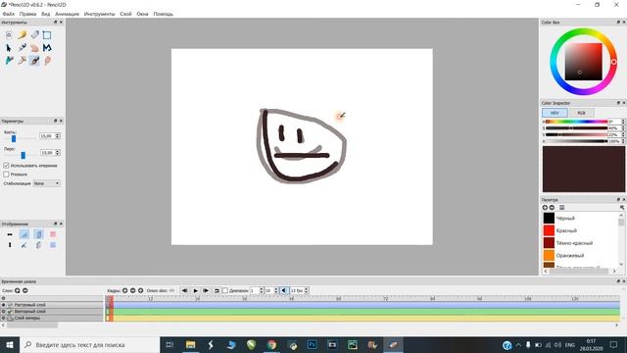Remove the selected color from the palette
Viewport: 627px width, 353px height.
552,207
